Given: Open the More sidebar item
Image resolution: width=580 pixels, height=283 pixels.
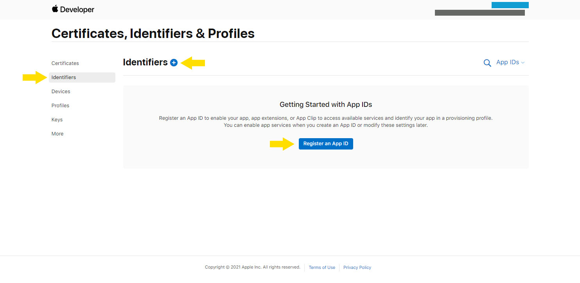Looking at the screenshot, I should tap(57, 133).
